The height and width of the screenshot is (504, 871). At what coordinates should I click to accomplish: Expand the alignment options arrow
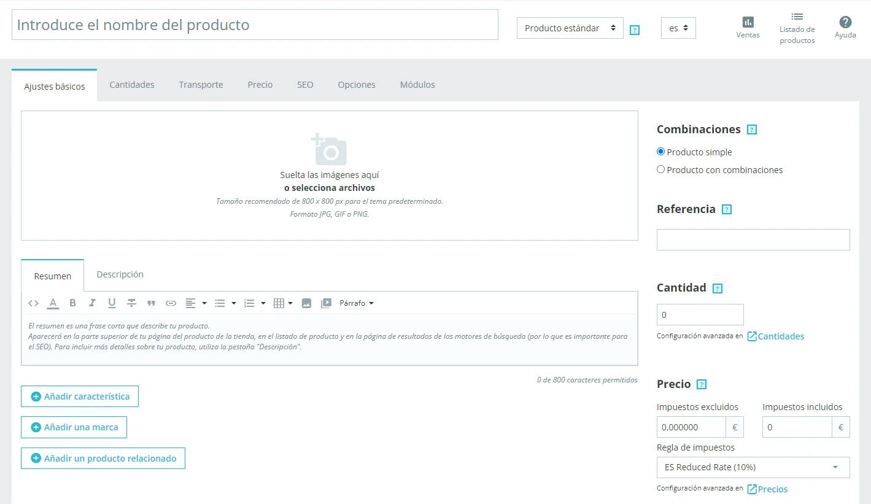click(204, 303)
